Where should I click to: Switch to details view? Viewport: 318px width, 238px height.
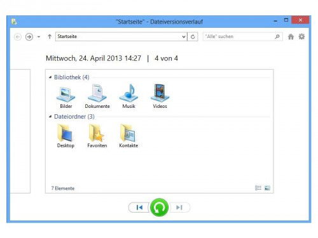point(258,188)
